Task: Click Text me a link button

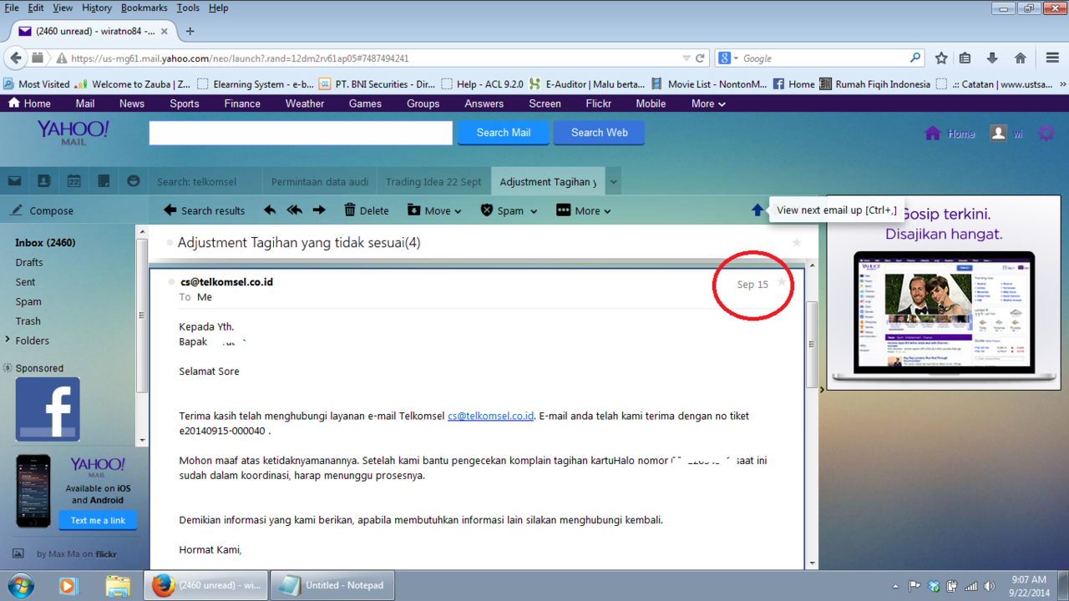Action: [x=98, y=520]
